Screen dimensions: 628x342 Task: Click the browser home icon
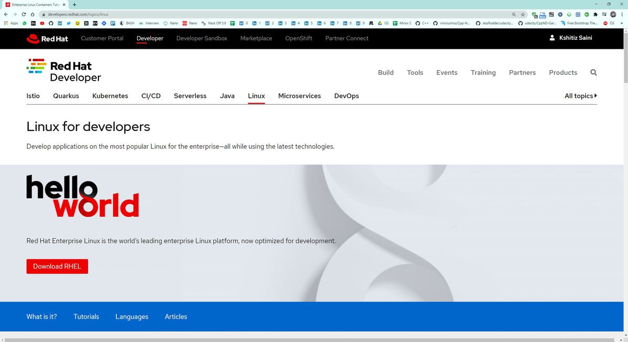pos(32,14)
